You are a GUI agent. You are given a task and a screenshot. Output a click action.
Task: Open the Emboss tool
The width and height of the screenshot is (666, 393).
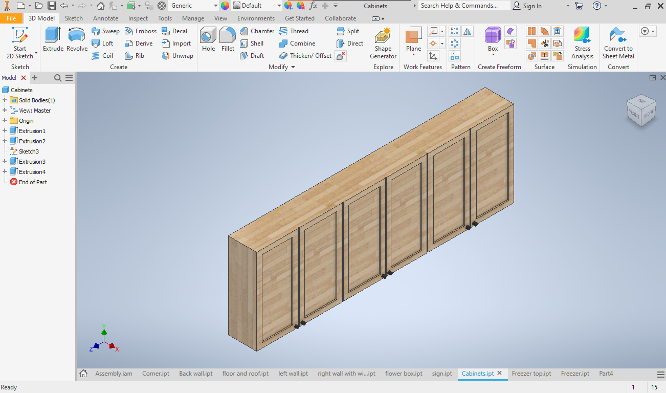[141, 31]
